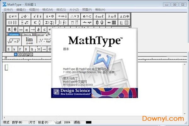Open the 样式(S) menu
The height and width of the screenshot is (126, 189).
tap(61, 10)
